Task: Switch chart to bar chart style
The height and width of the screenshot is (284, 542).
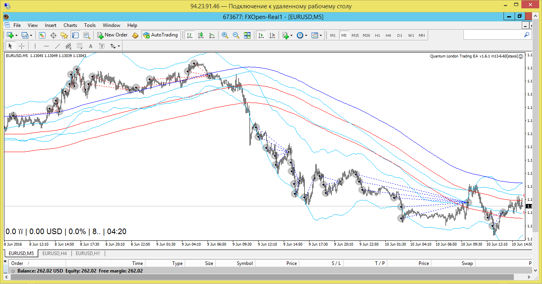Action: point(190,35)
